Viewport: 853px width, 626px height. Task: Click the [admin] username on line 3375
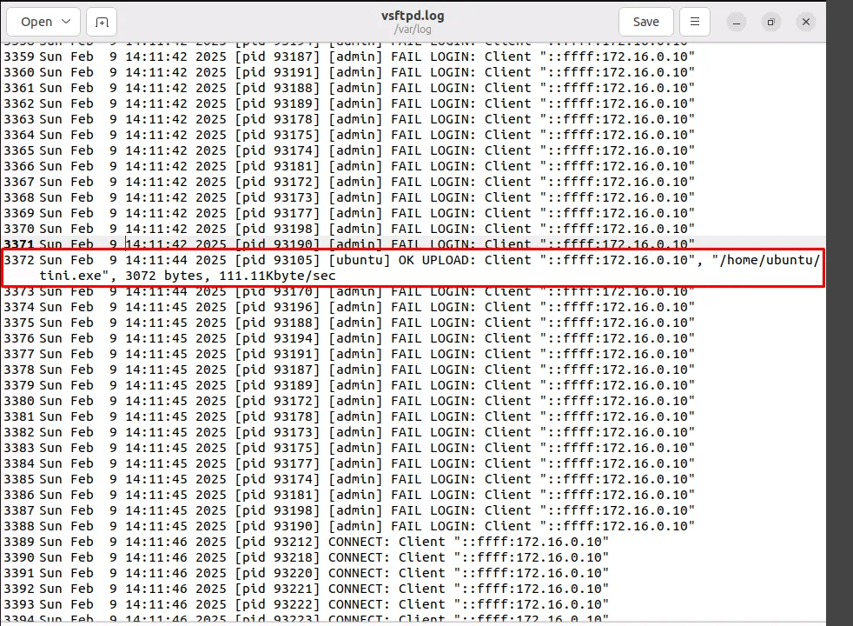click(x=355, y=323)
